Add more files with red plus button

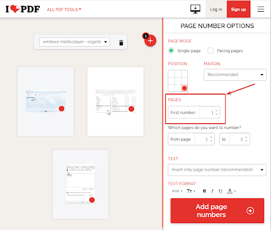coord(150,41)
